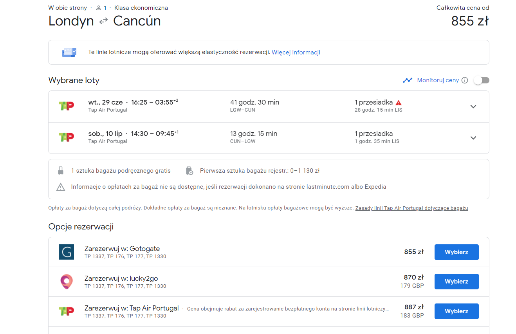Click the Opcje rezerwacji heading
This screenshot has width=516, height=334.
pyautogui.click(x=81, y=227)
